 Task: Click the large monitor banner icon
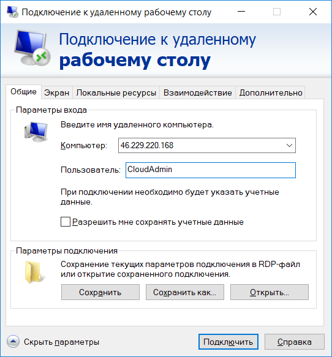click(32, 48)
